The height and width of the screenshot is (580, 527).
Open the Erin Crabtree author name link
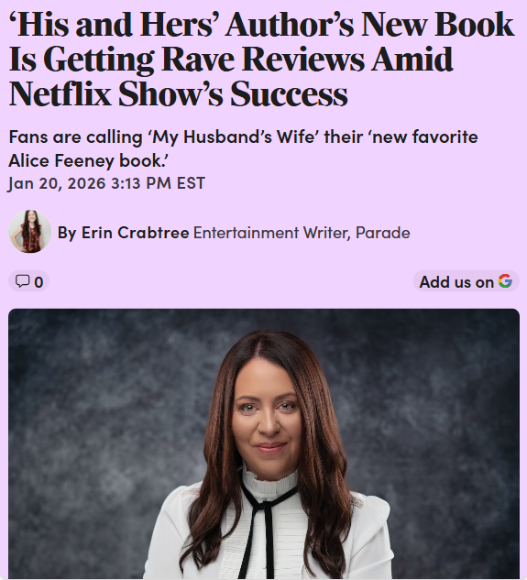(x=135, y=233)
